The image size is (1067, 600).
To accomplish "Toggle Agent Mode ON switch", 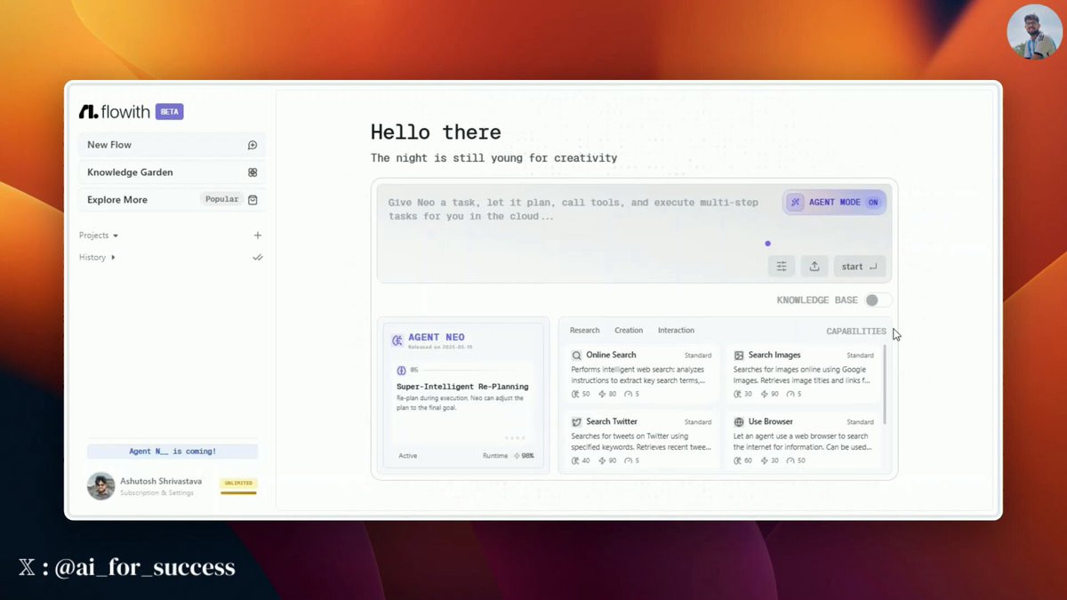I will (873, 203).
